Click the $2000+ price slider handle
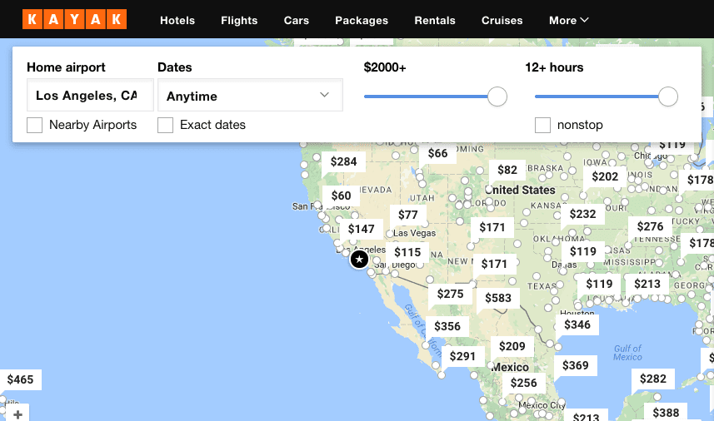The image size is (714, 421). pyautogui.click(x=497, y=97)
